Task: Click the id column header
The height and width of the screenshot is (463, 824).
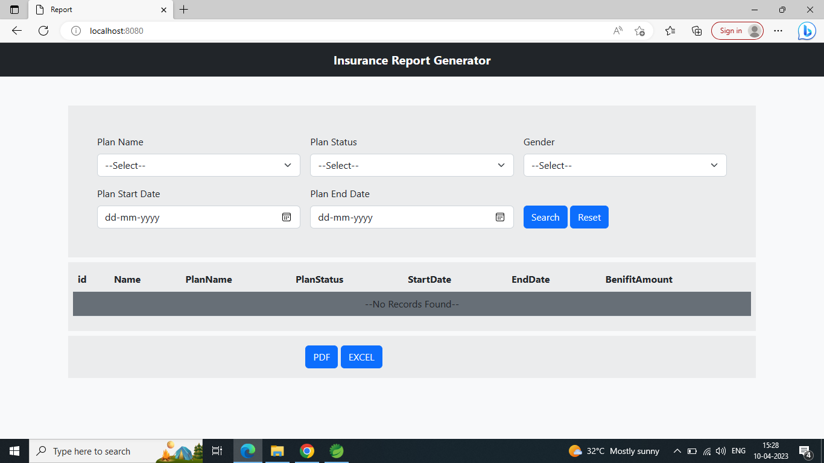Action: click(x=82, y=279)
